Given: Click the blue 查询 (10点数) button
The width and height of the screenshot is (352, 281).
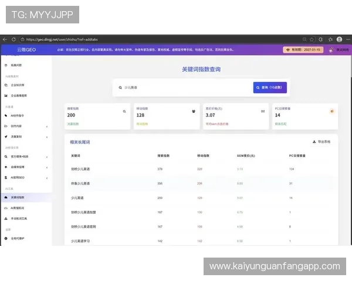Looking at the screenshot, I should [270, 88].
